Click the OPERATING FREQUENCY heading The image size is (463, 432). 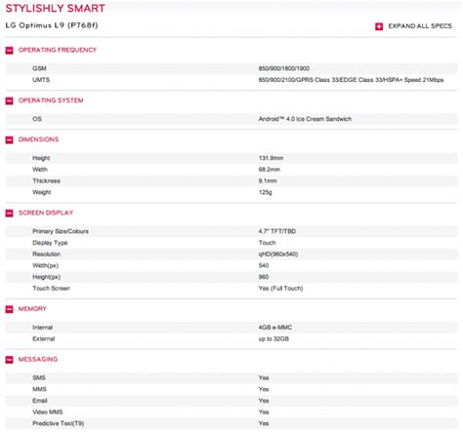click(x=58, y=50)
